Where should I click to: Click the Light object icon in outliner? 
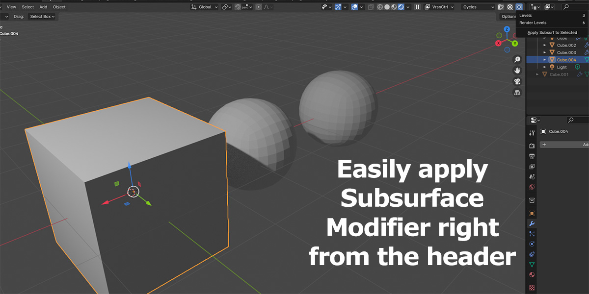[x=552, y=67]
